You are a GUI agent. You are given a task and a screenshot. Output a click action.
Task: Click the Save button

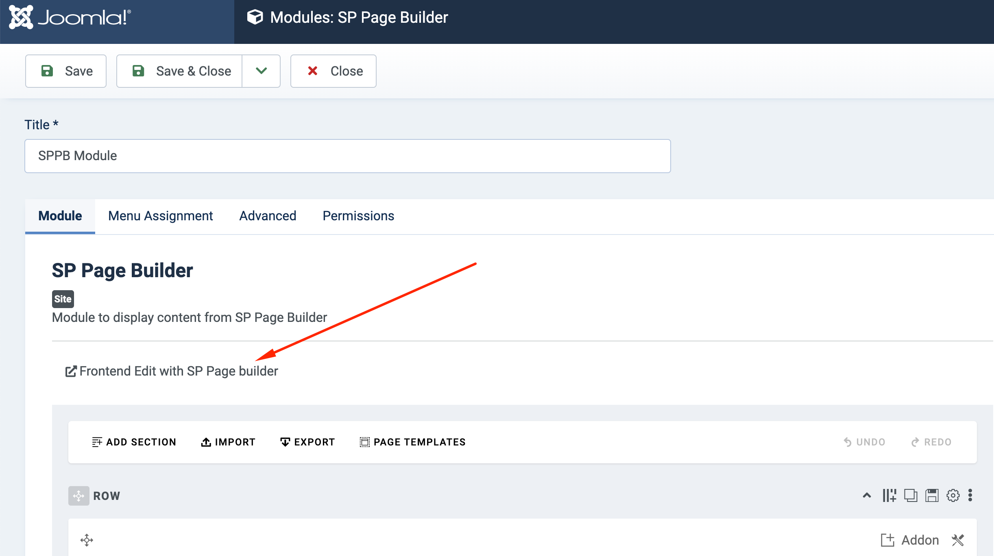point(66,71)
